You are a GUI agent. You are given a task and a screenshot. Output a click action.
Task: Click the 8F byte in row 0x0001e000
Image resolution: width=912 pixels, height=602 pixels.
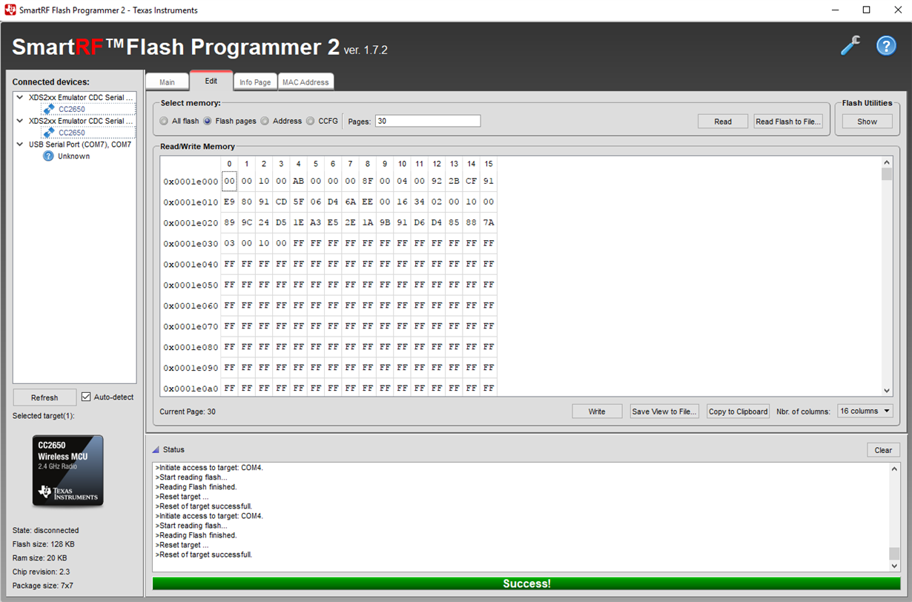367,181
